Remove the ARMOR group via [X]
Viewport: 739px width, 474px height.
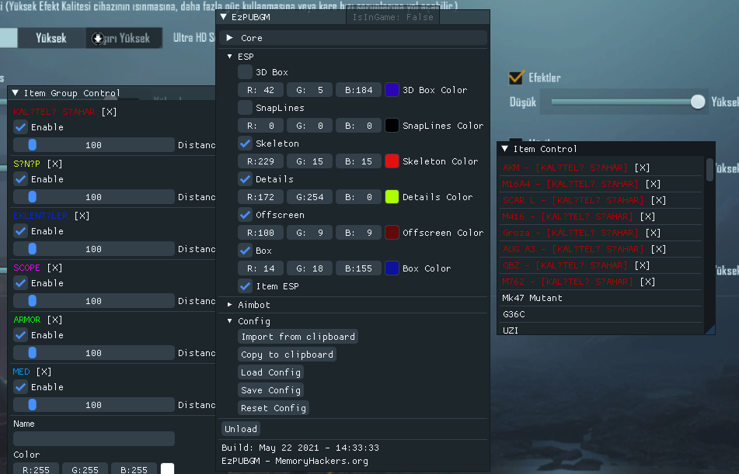click(54, 320)
